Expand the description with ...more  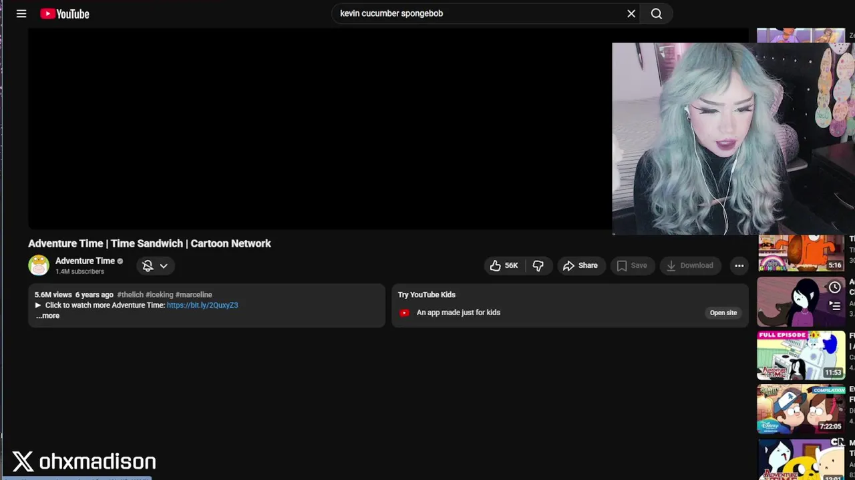click(47, 316)
